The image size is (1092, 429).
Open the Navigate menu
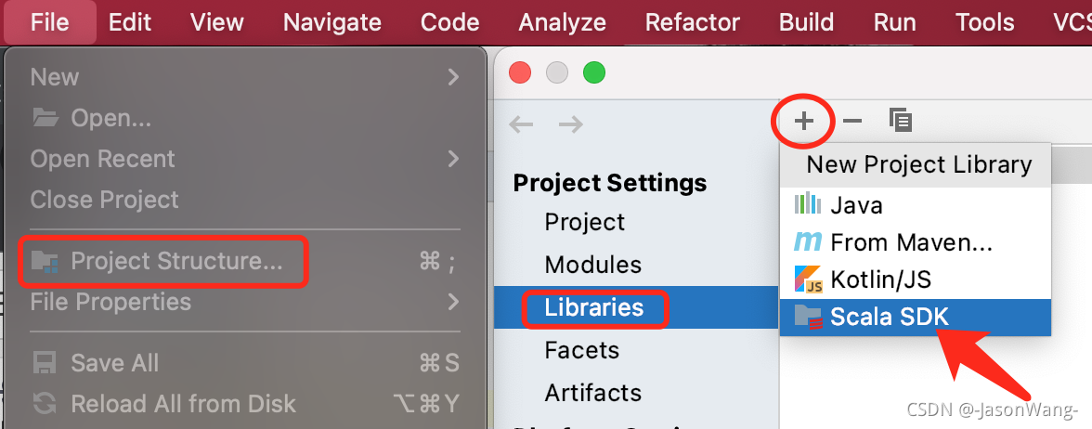click(x=332, y=22)
